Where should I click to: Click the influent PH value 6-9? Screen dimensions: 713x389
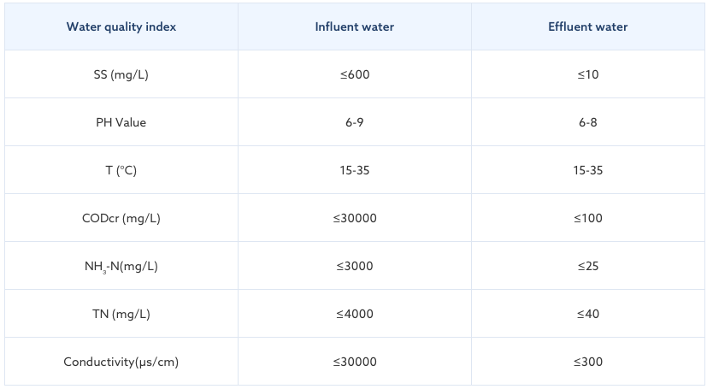tap(354, 122)
